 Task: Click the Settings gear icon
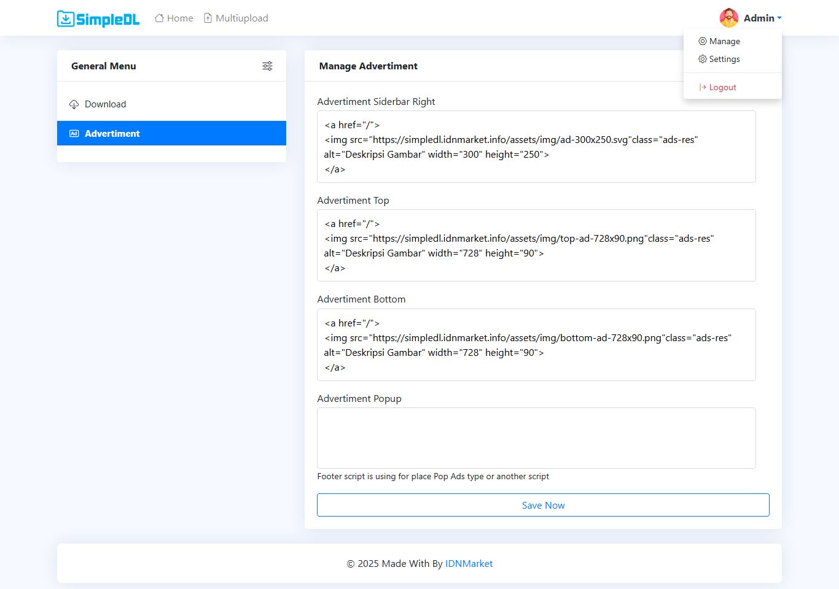point(703,59)
